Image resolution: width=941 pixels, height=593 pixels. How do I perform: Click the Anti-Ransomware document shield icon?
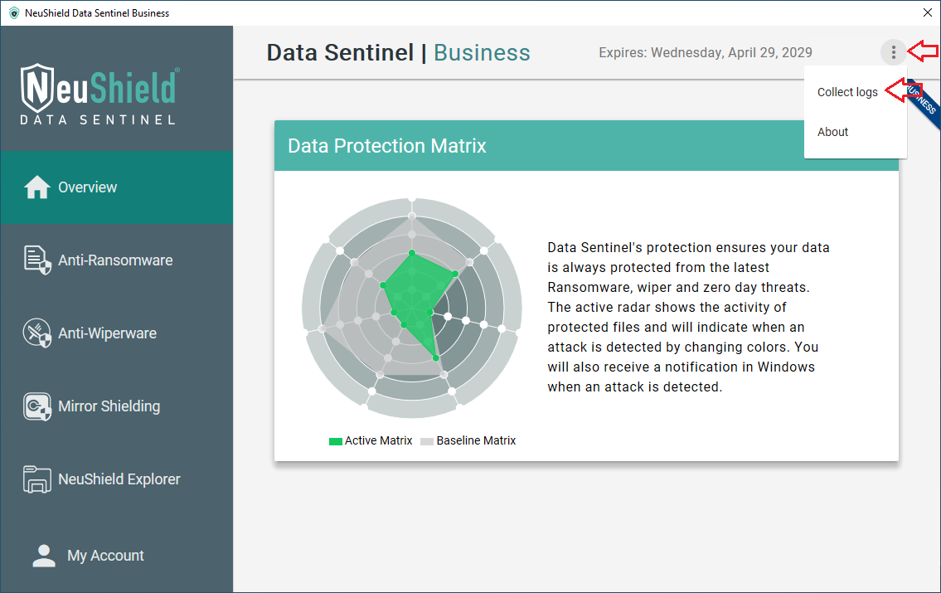tap(37, 260)
